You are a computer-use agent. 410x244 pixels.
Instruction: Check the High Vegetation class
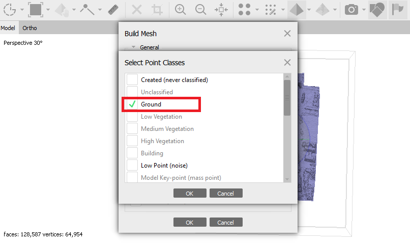point(132,141)
